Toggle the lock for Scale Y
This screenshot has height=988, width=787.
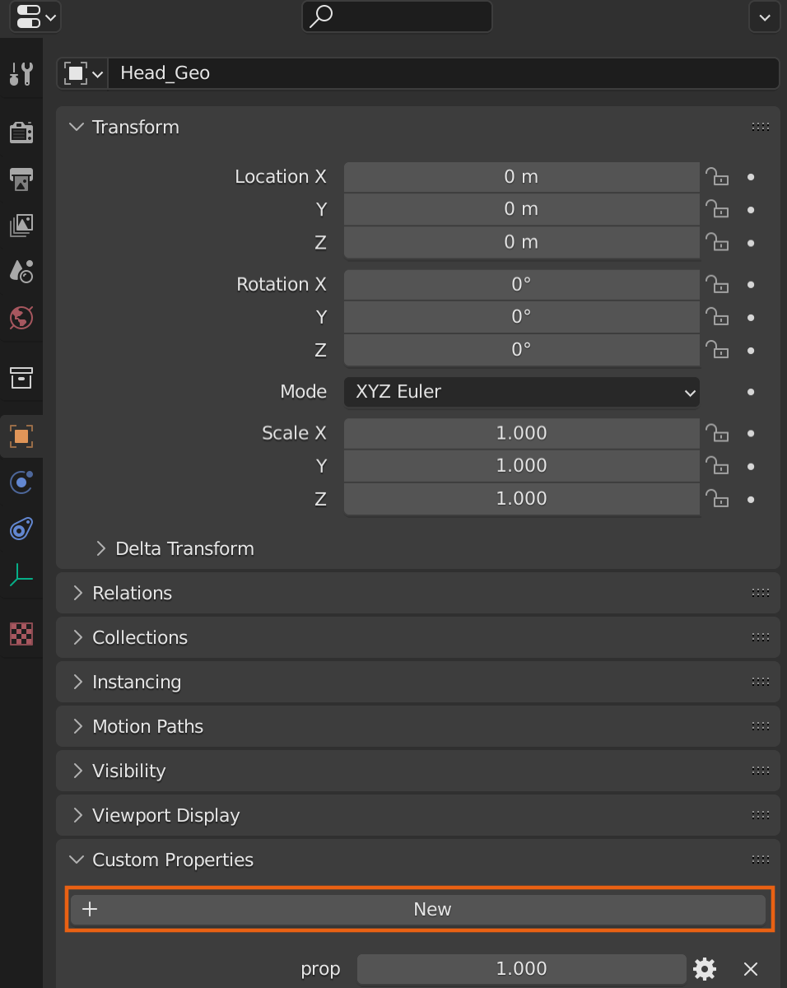click(717, 467)
